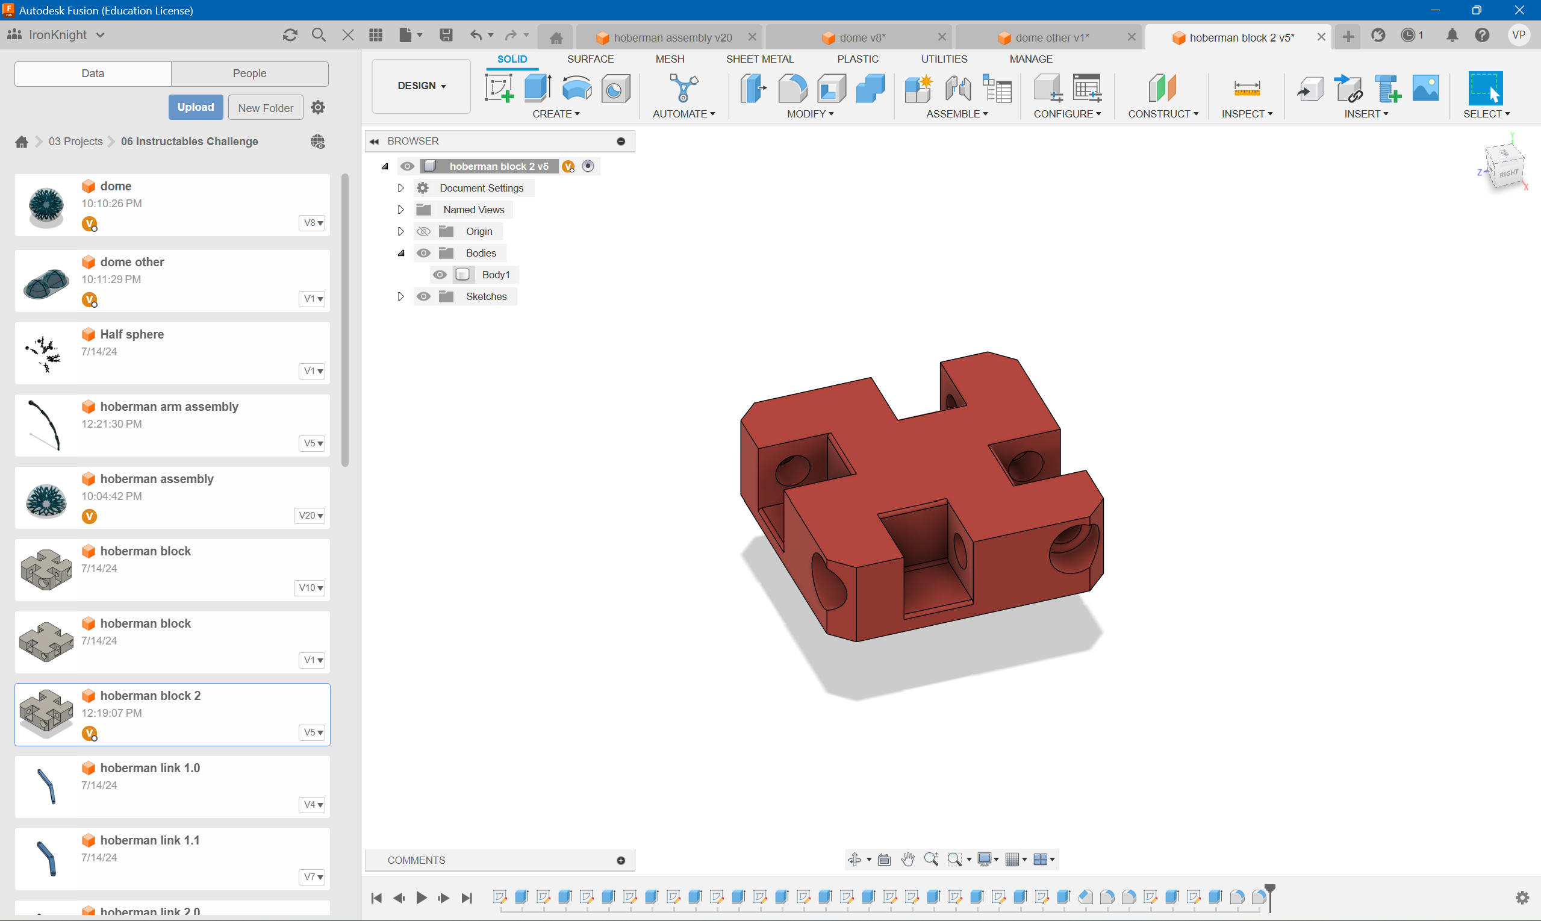Expand Document Settings in browser tree

tap(400, 187)
